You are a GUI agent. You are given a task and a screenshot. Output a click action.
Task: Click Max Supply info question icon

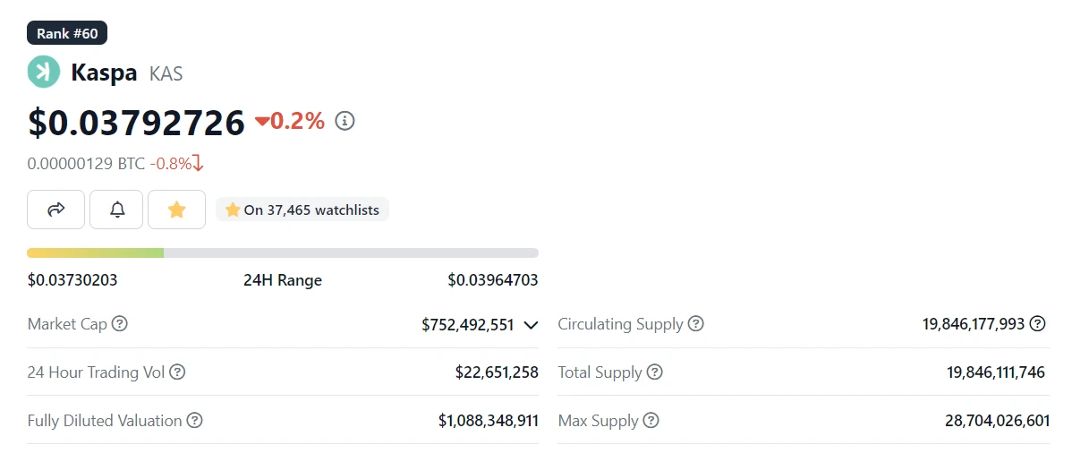[x=651, y=421]
